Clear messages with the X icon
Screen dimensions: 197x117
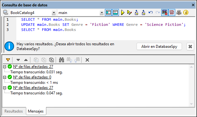pyautogui.click(x=87, y=60)
